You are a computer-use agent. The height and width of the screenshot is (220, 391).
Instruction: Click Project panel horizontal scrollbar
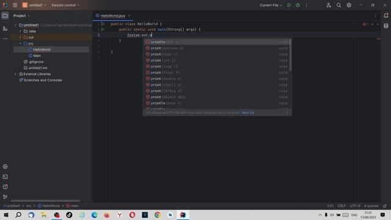point(45,200)
